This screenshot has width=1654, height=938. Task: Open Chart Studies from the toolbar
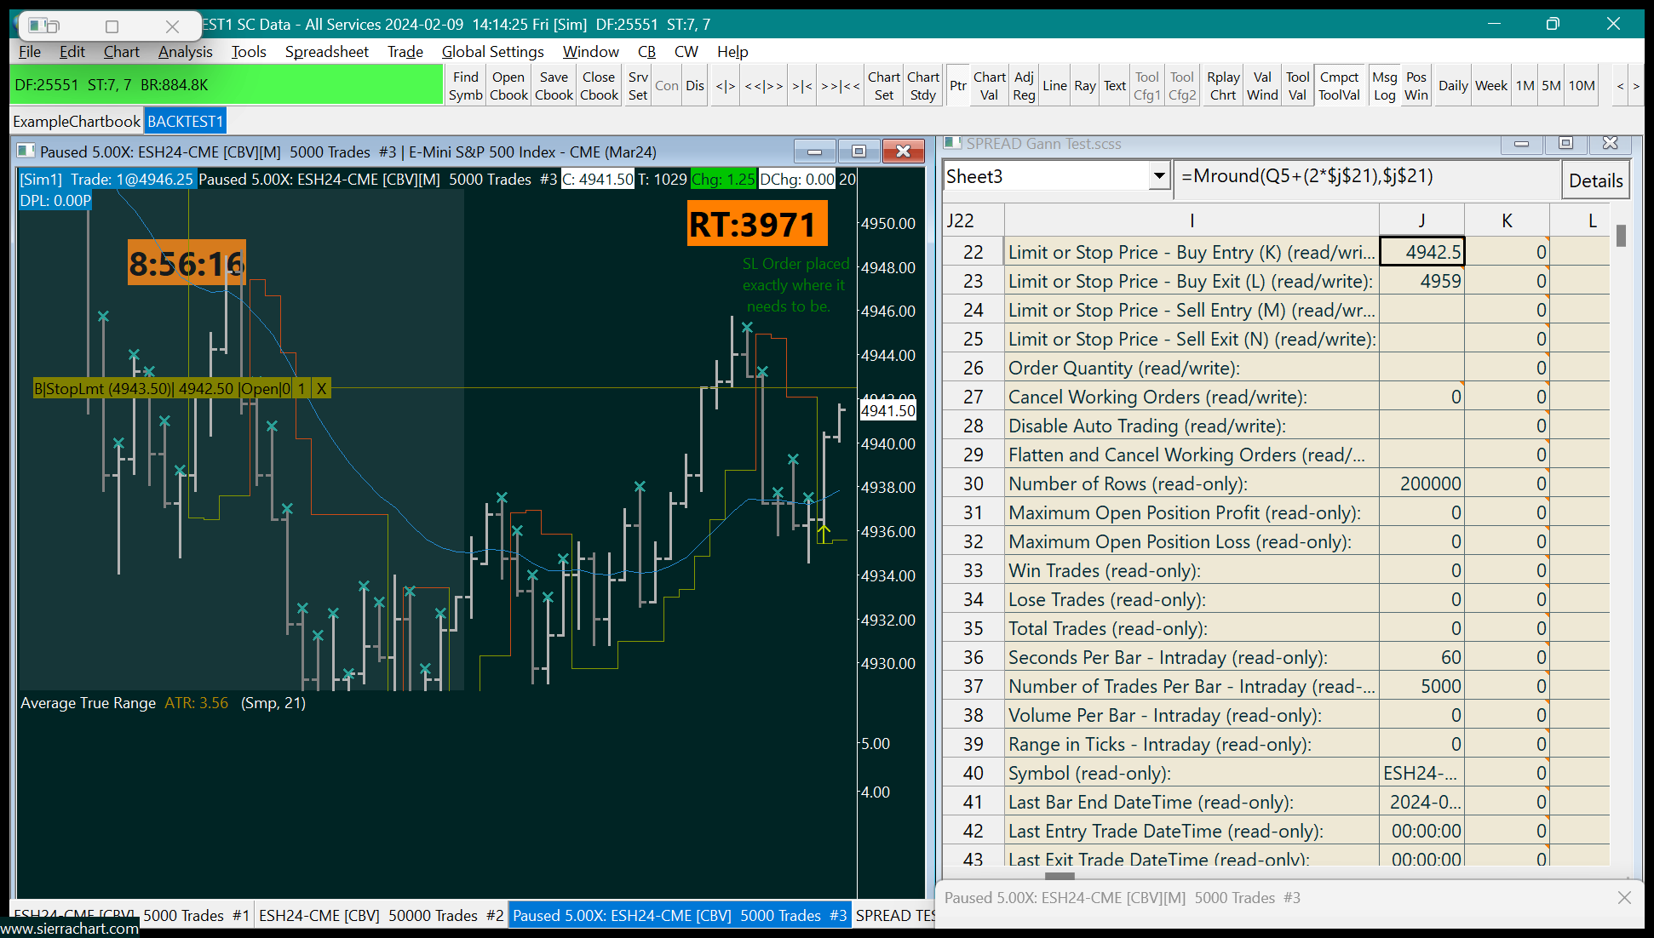pos(923,86)
